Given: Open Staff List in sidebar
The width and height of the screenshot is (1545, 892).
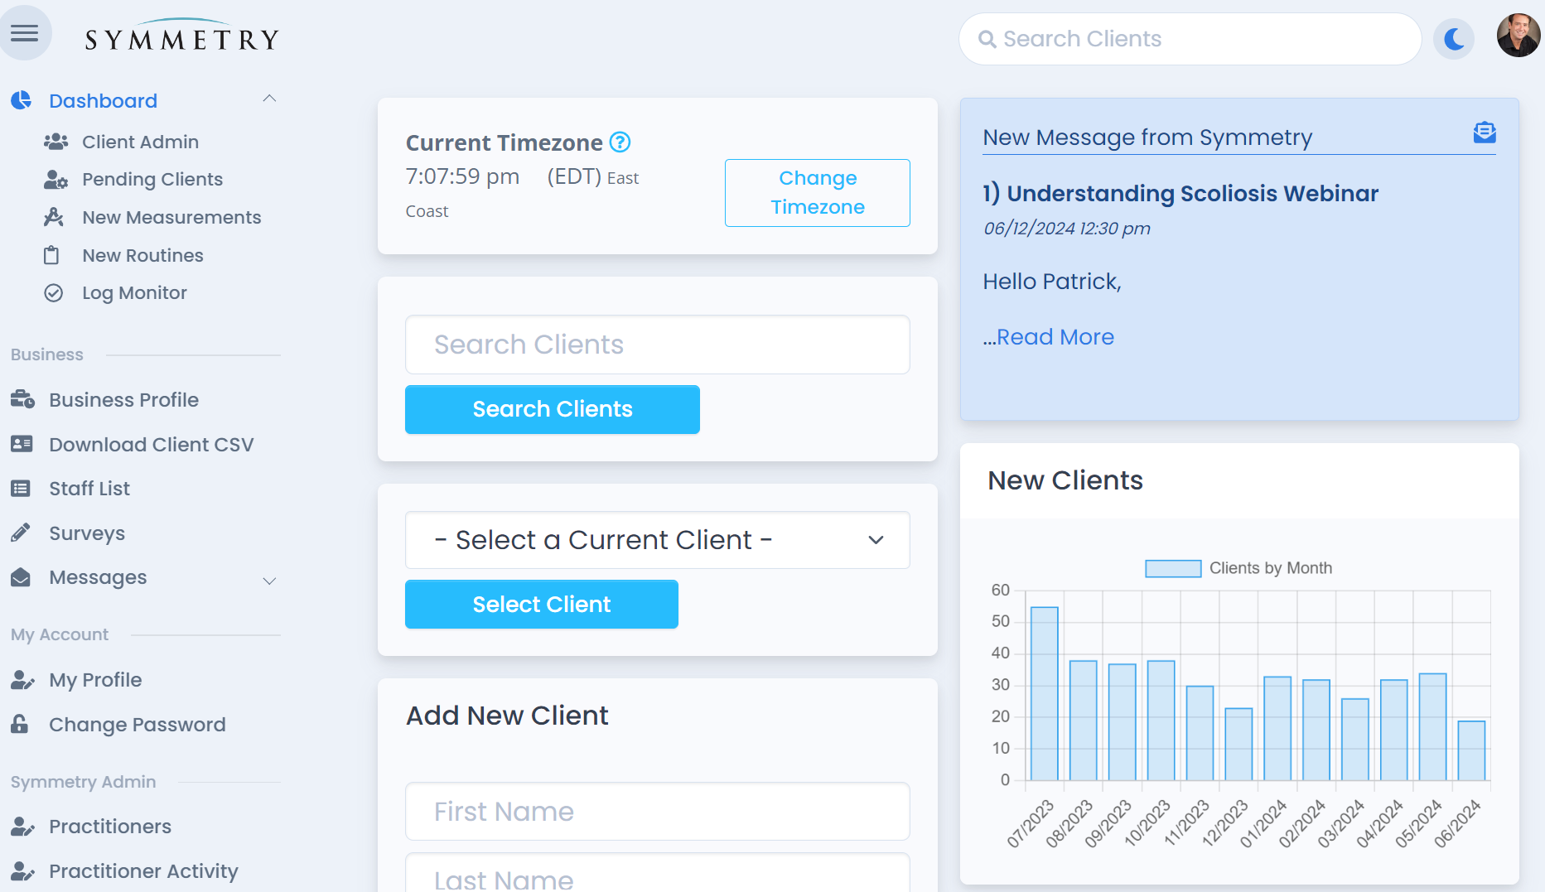Looking at the screenshot, I should pos(89,489).
